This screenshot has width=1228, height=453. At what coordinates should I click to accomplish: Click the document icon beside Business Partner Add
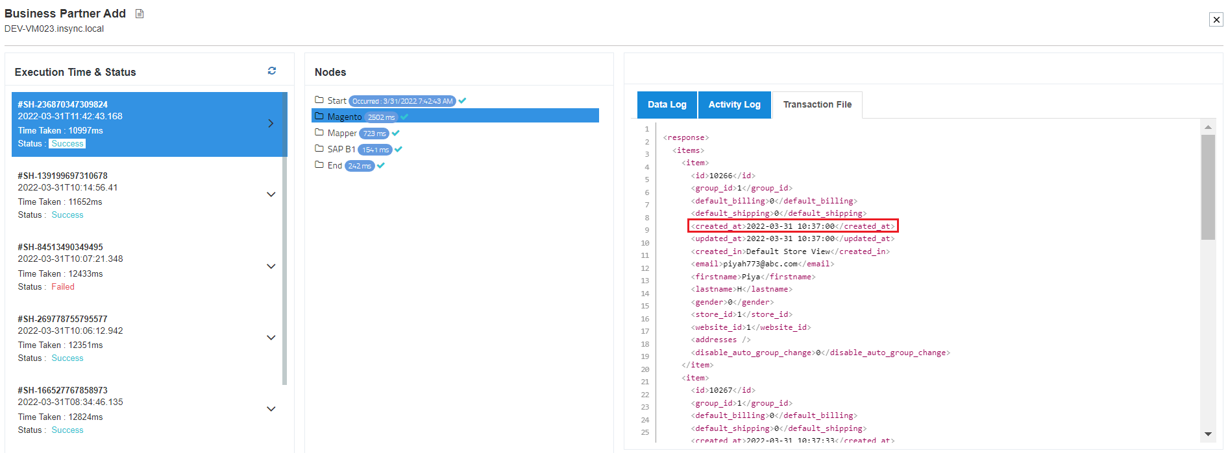pos(140,14)
